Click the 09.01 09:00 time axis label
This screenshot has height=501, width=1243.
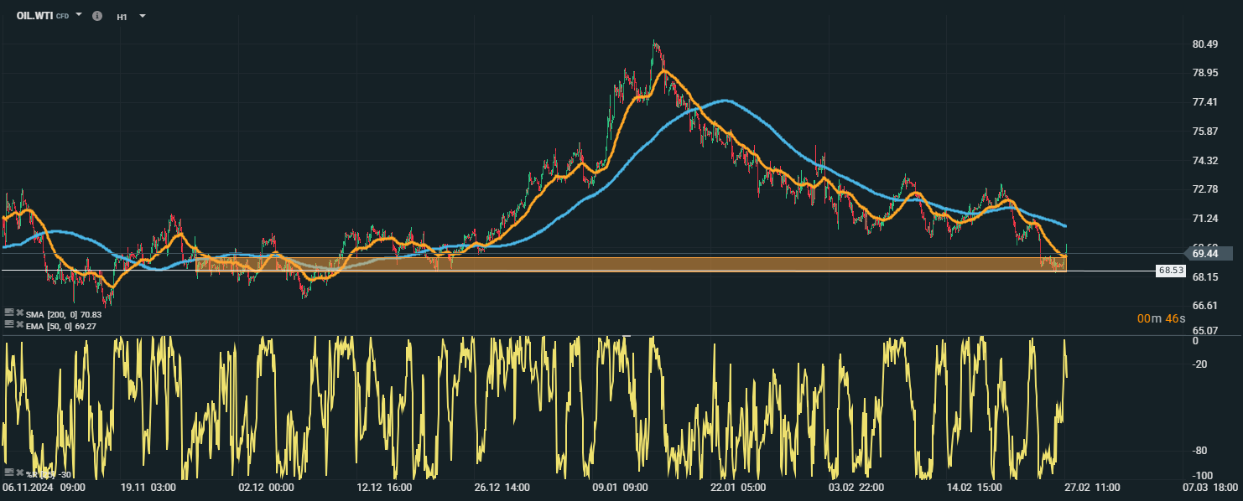pos(620,487)
